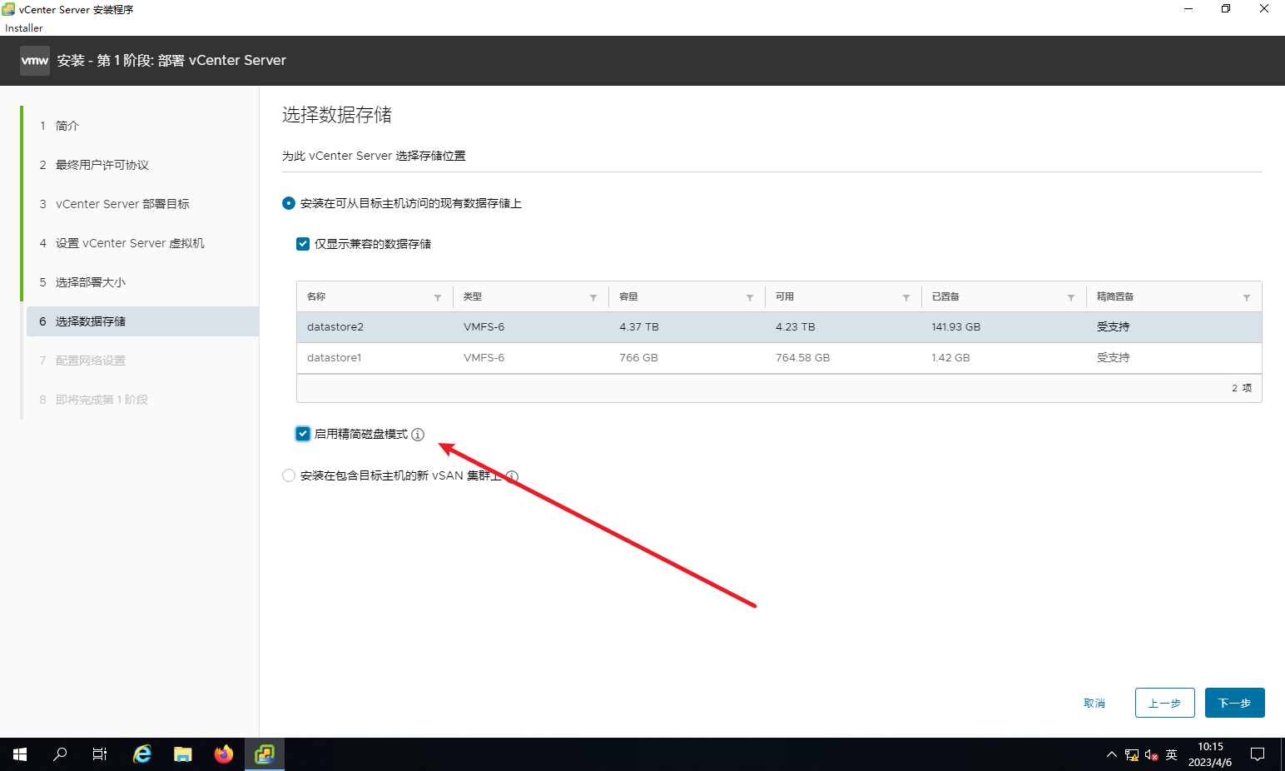Image resolution: width=1285 pixels, height=771 pixels.
Task: Uncheck the thin disk mode checkbox
Action: tap(303, 434)
